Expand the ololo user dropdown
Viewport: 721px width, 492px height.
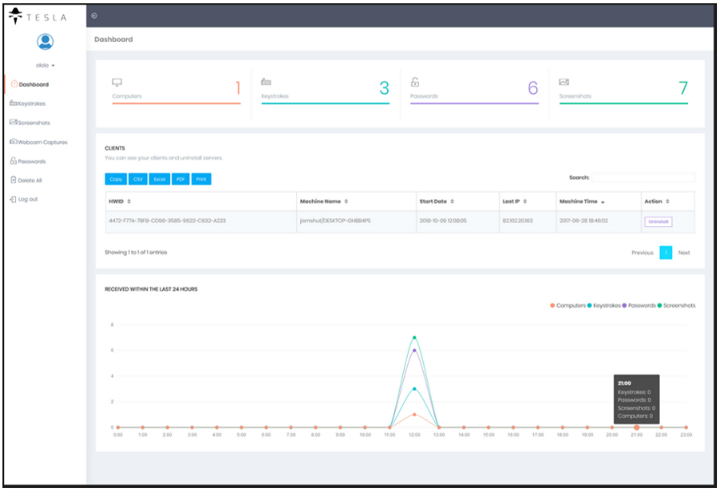coord(46,65)
